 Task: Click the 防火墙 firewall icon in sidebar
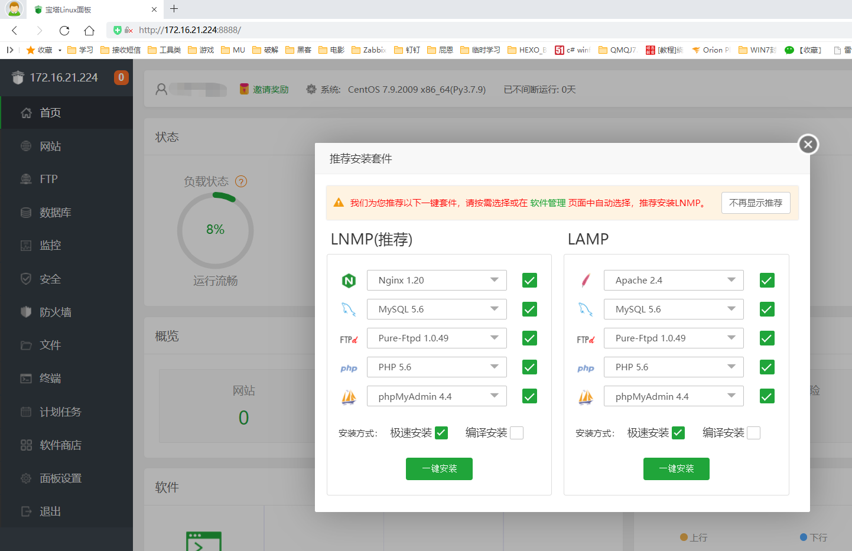tap(26, 312)
